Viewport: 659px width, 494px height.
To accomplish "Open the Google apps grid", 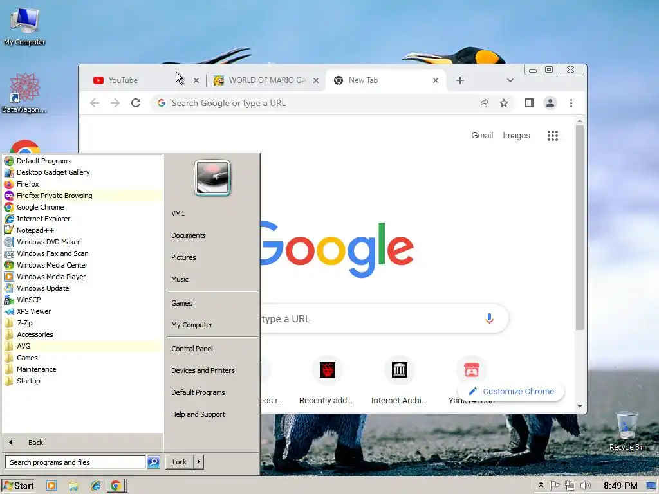I will click(552, 135).
